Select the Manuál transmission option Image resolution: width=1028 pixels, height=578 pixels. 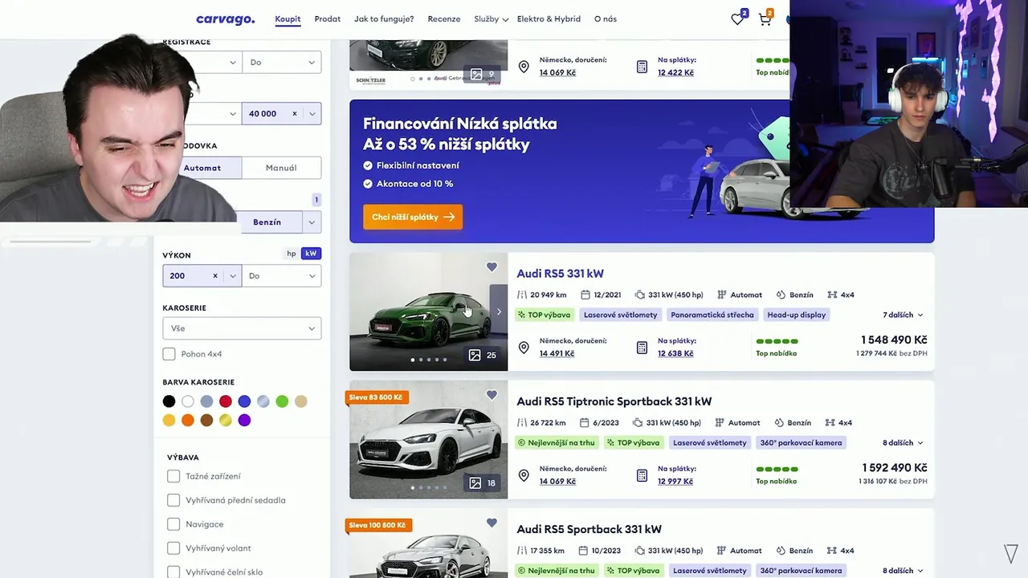(281, 168)
